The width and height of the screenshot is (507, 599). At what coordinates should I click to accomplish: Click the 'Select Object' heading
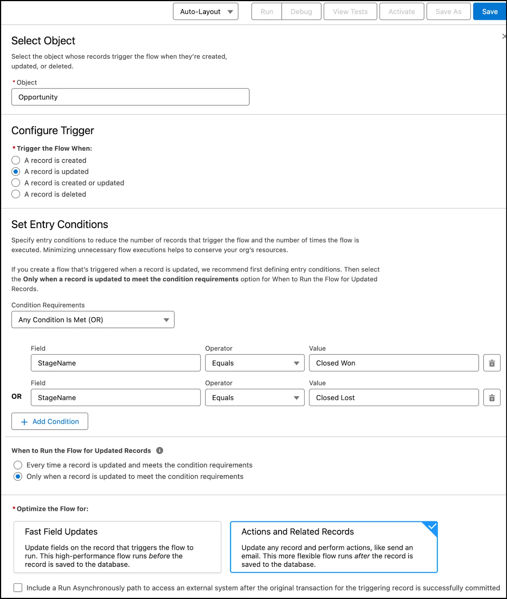click(43, 40)
